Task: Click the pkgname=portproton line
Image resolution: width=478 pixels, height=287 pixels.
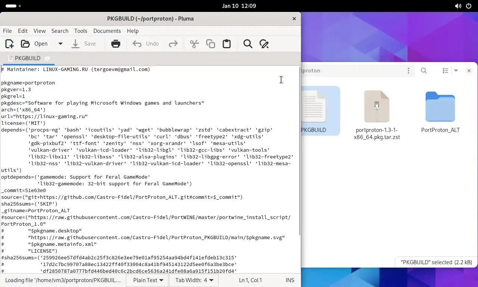Action: pyautogui.click(x=28, y=83)
